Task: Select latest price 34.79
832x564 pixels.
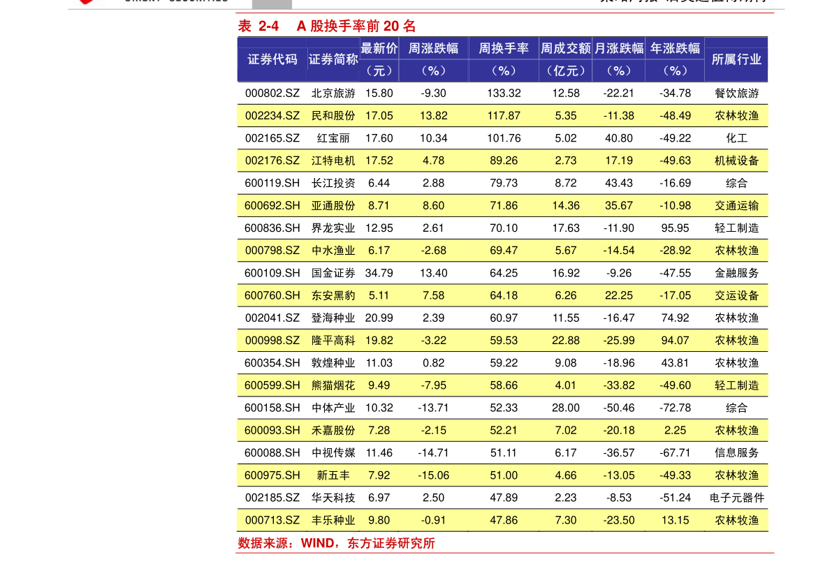Action: tap(379, 273)
